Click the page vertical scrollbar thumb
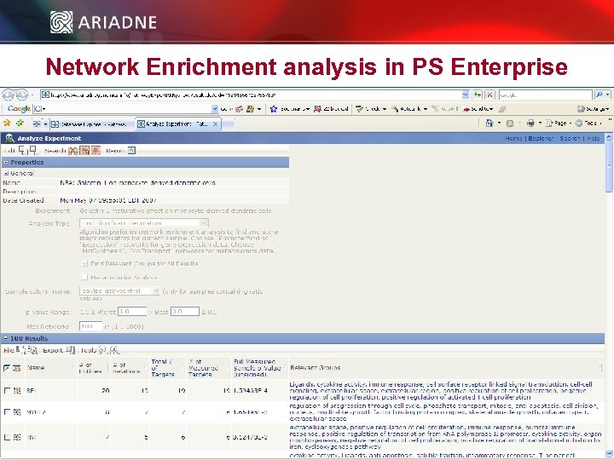This screenshot has width=614, height=460. [609, 167]
